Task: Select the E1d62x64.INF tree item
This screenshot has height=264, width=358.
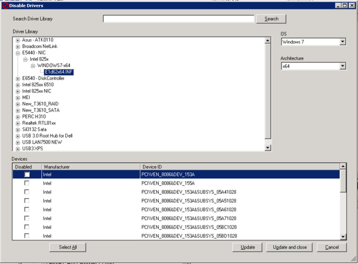Action: [x=59, y=72]
